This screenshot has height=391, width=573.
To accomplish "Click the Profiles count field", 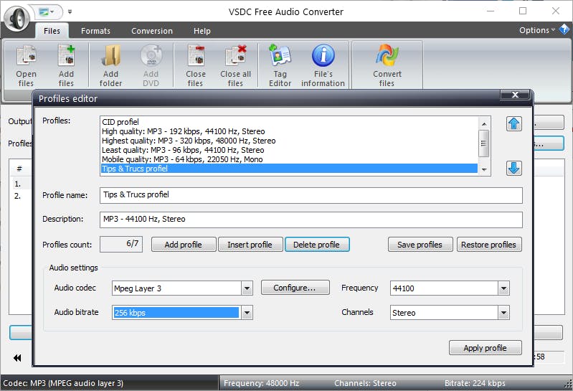I will tap(121, 244).
